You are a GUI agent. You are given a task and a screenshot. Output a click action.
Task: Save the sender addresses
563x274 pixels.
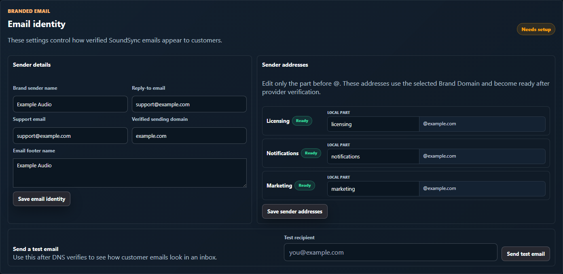295,211
